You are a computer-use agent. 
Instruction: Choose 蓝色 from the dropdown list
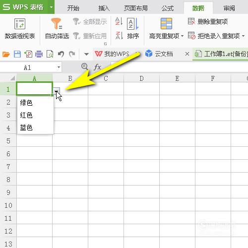tap(35, 127)
